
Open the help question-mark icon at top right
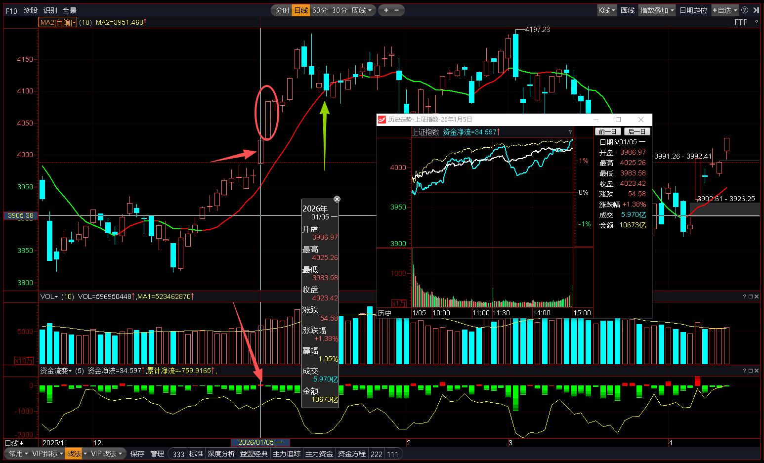pos(745,10)
